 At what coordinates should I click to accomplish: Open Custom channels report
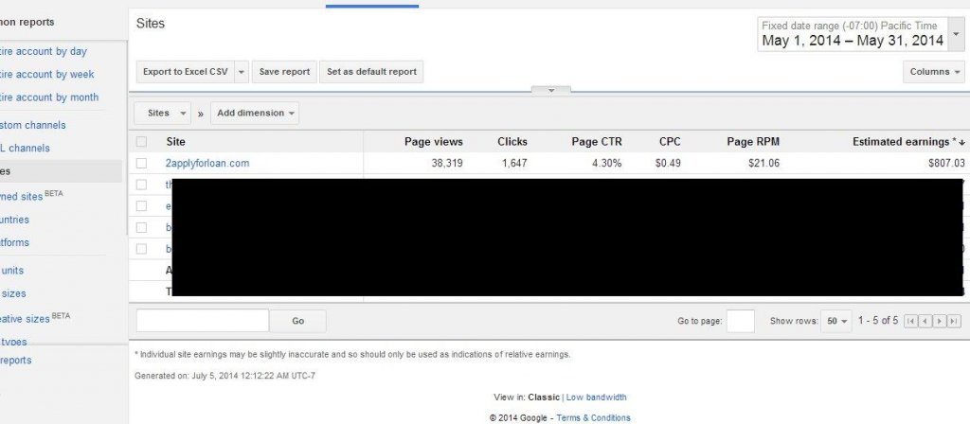(33, 125)
